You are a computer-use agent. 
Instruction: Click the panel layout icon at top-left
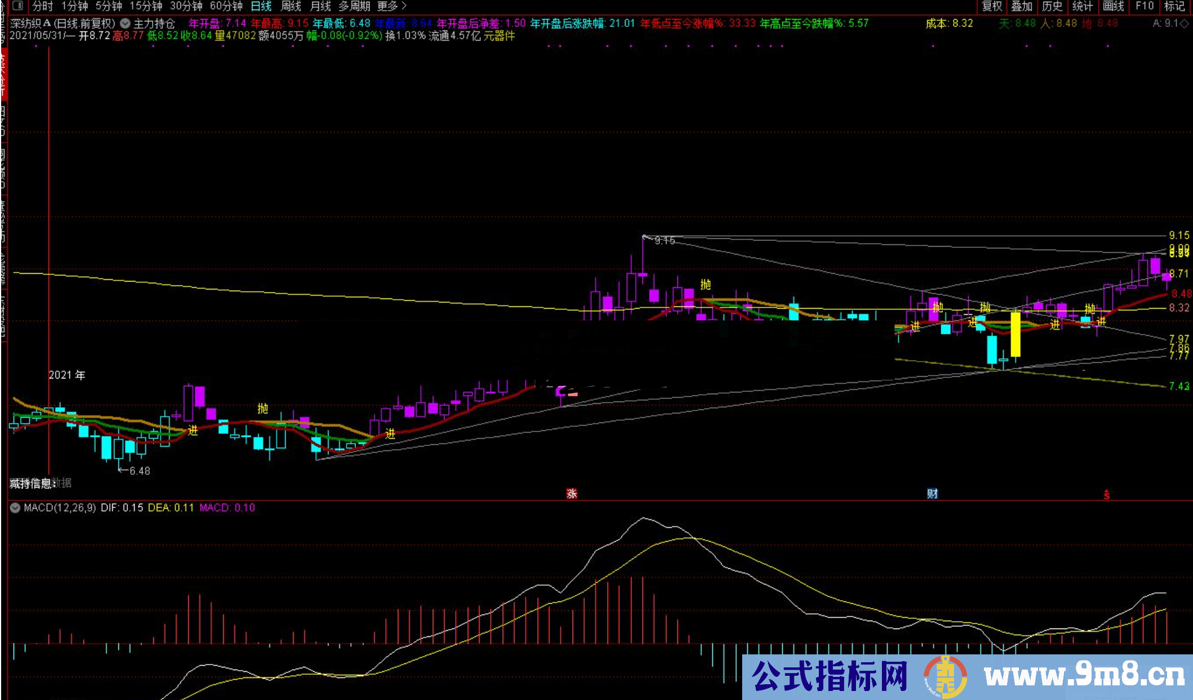(x=17, y=6)
